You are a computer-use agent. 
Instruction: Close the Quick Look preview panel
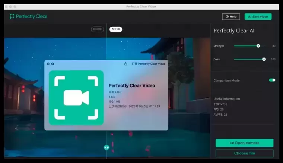tap(48, 64)
